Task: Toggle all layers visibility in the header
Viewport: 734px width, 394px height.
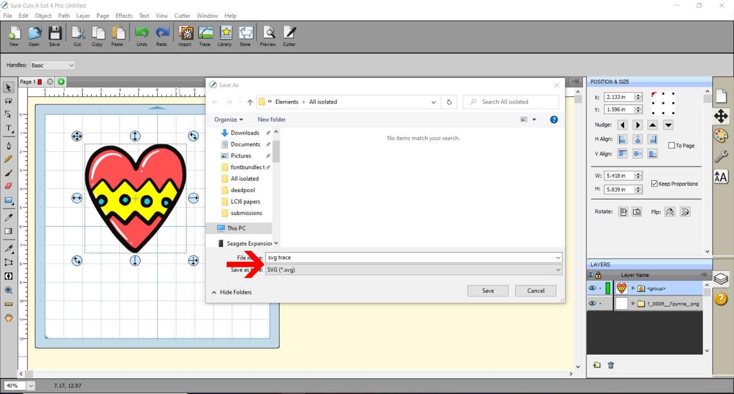Action: coord(591,275)
